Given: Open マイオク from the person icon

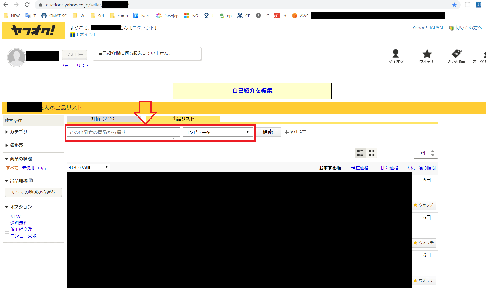Looking at the screenshot, I should pos(396,56).
